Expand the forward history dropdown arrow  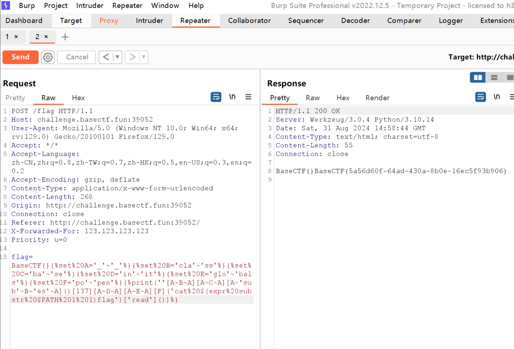144,57
